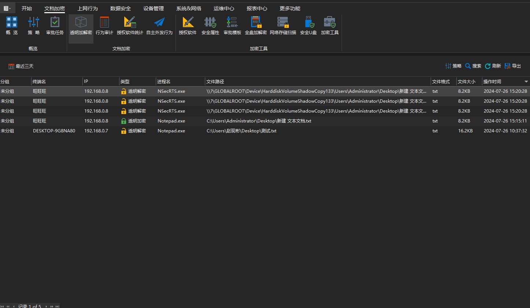Sort by the 文件大小 column header
The height and width of the screenshot is (308, 530).
(469, 82)
